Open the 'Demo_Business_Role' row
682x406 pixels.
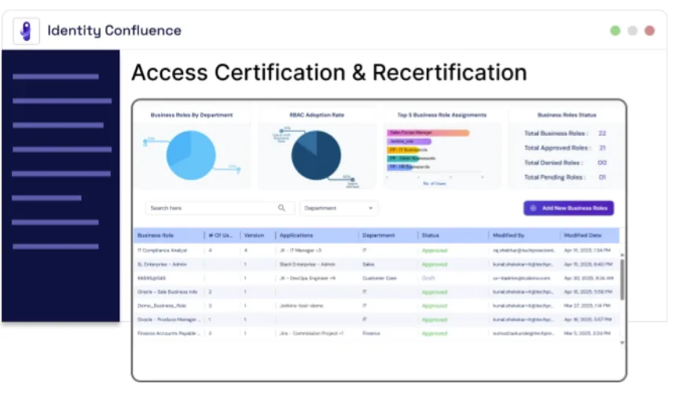click(x=162, y=306)
